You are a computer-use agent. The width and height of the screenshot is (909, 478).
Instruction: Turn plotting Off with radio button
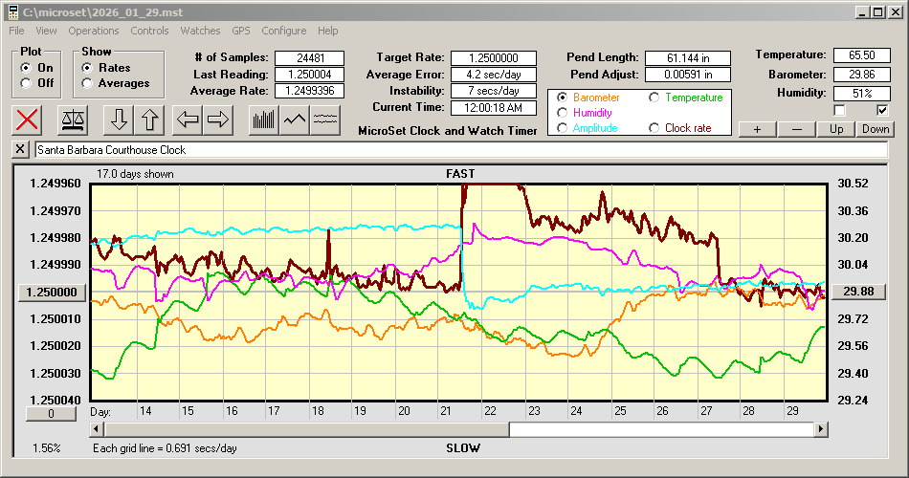(26, 83)
